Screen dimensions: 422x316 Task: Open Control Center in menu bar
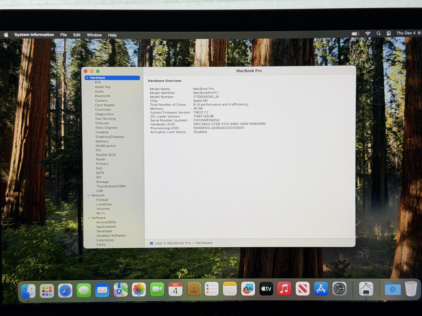389,34
